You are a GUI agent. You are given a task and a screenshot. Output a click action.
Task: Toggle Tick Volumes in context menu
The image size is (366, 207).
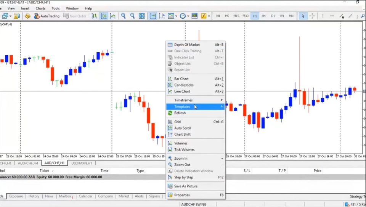(x=196, y=149)
